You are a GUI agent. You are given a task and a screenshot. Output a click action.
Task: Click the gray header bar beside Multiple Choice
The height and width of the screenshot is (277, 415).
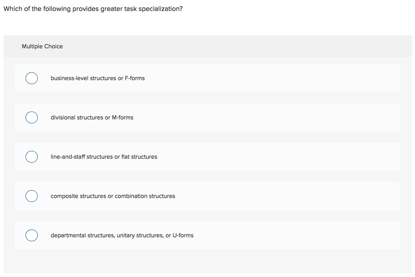click(x=238, y=46)
